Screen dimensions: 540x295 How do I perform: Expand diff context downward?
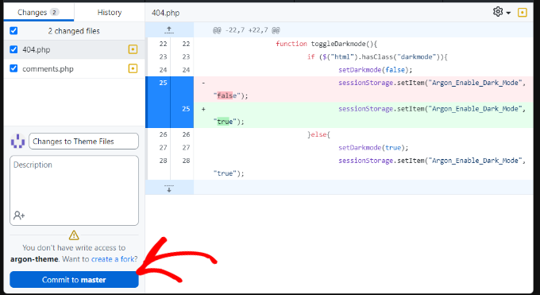click(x=169, y=188)
